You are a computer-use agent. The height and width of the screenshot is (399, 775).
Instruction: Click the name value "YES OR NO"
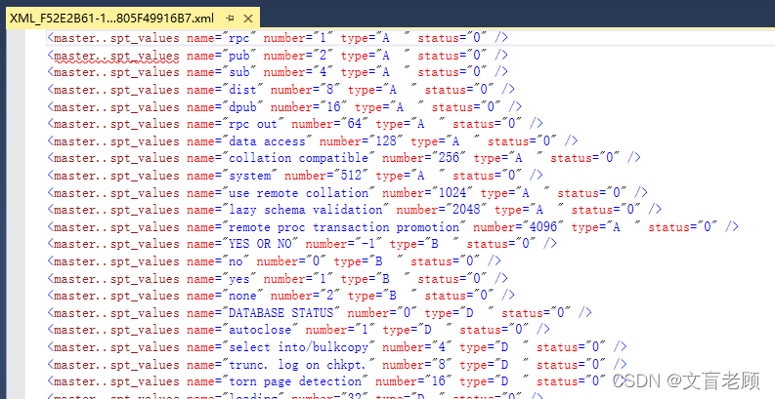[x=260, y=244]
